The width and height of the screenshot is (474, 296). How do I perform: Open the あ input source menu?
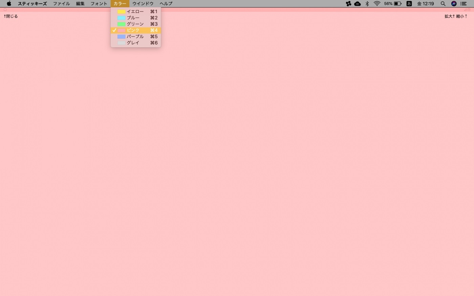409,4
